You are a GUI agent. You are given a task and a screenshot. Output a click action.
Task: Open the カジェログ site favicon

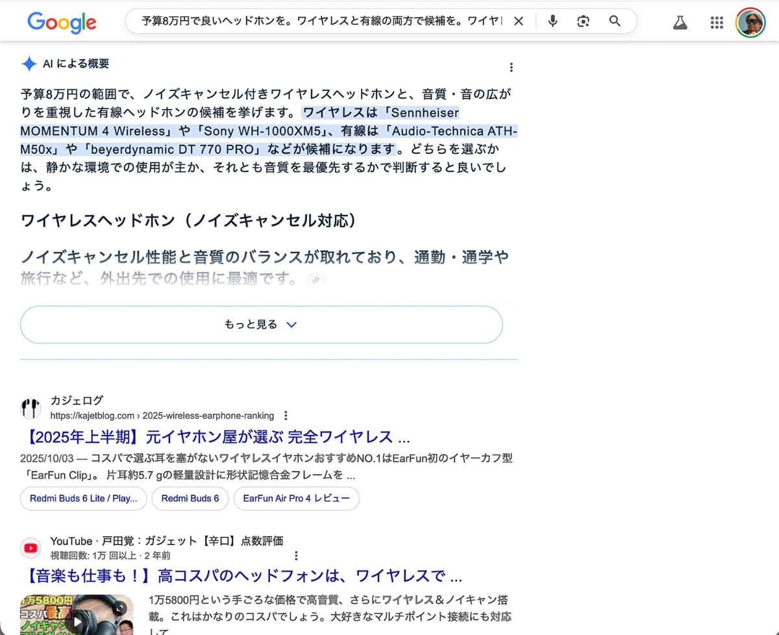coord(31,408)
